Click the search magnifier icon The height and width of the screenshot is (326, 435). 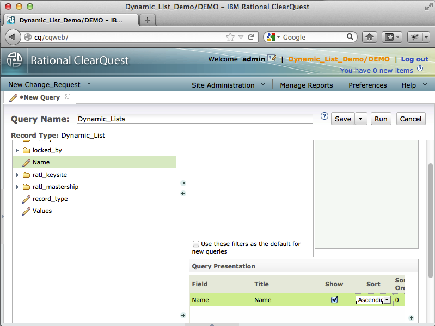click(x=350, y=36)
